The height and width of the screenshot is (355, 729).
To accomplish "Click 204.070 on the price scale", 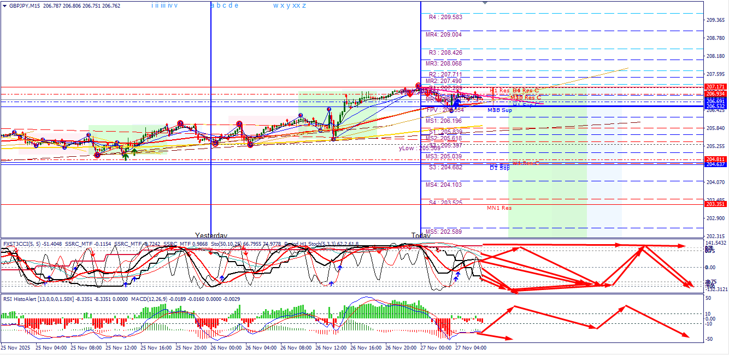I will (x=715, y=182).
